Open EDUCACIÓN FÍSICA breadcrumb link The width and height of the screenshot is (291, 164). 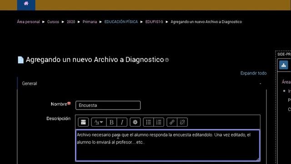pos(121,22)
